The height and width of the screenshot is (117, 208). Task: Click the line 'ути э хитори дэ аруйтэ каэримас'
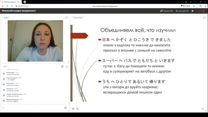[x=131, y=87]
